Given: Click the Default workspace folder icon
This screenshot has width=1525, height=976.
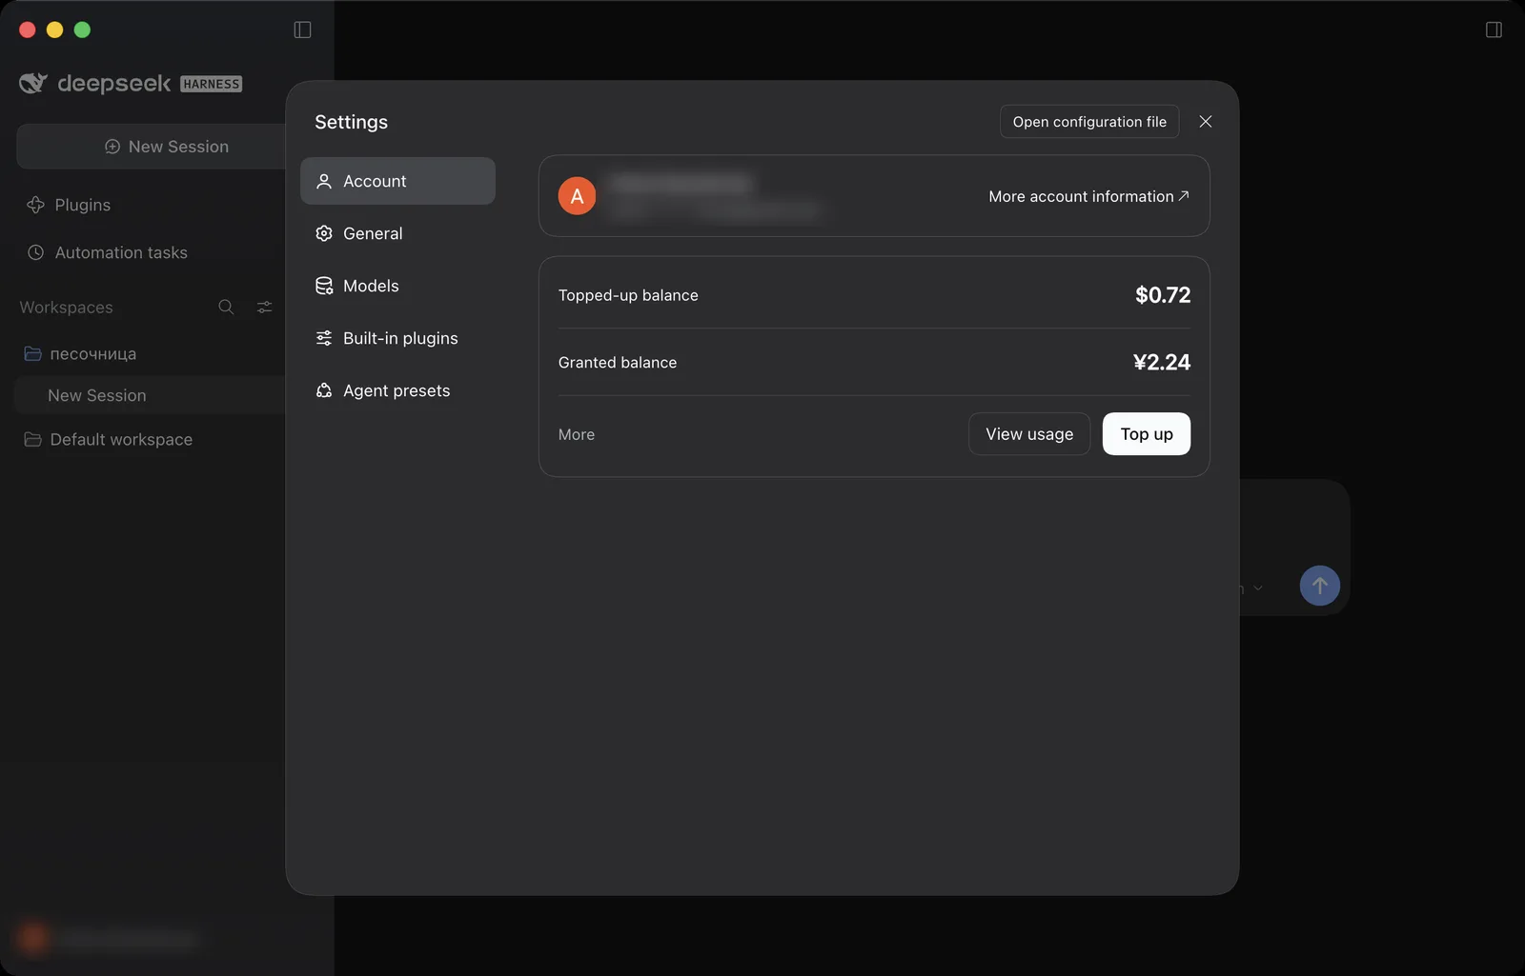Looking at the screenshot, I should point(32,439).
